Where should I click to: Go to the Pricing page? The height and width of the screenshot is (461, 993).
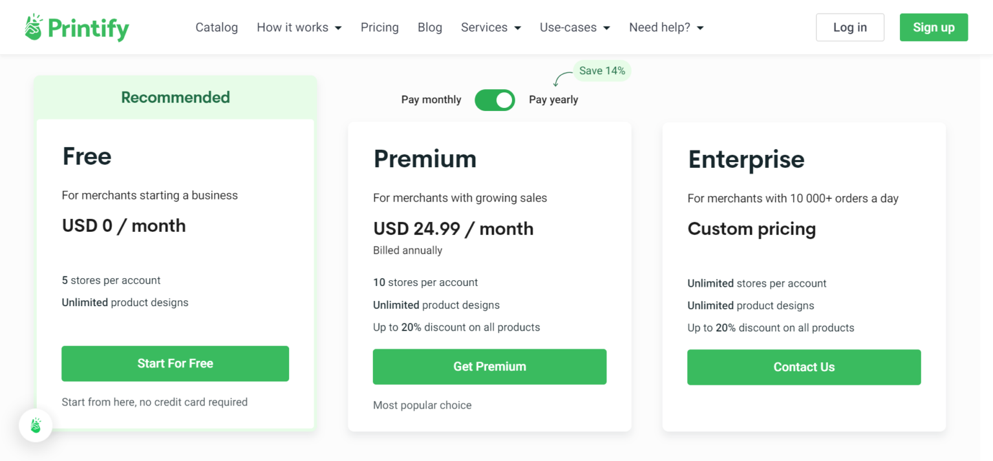coord(379,28)
